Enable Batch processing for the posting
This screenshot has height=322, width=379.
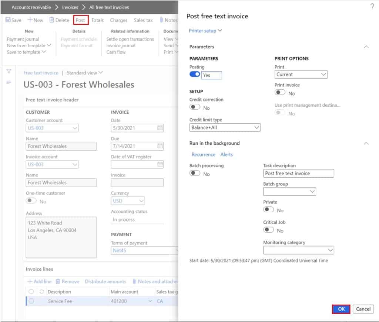(x=195, y=173)
